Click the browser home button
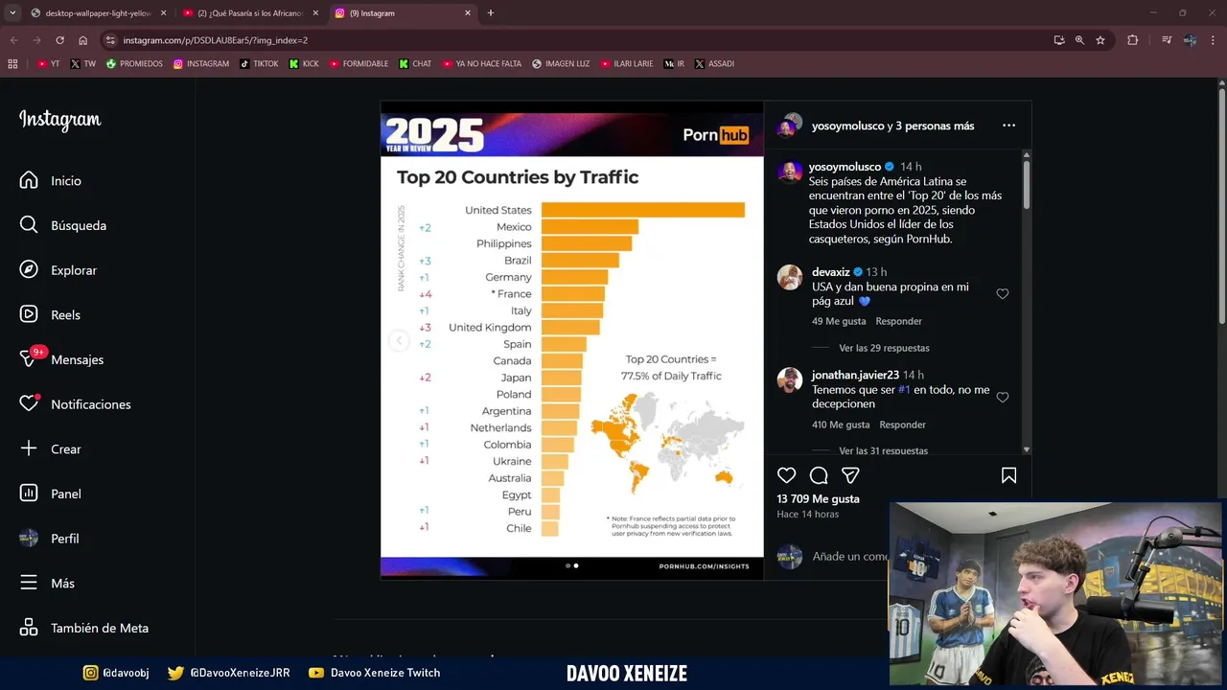Viewport: 1227px width, 690px height. coord(82,40)
